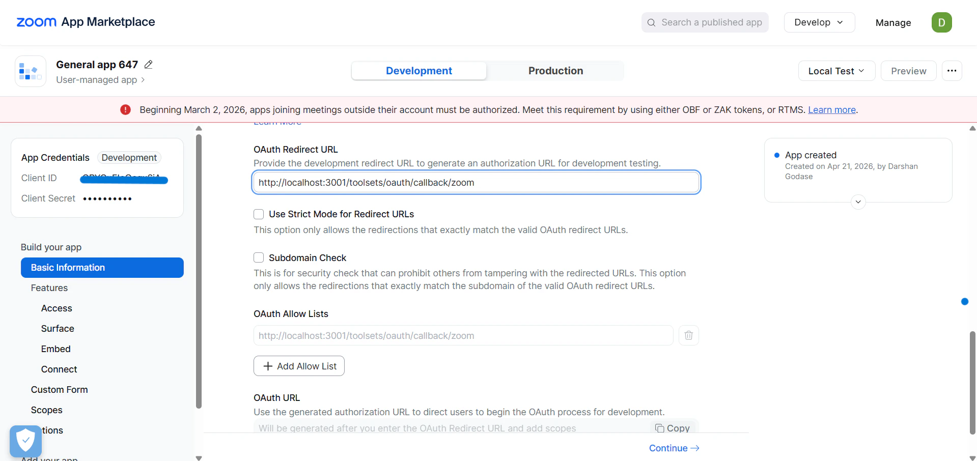Click the Search a published app box
Image resolution: width=977 pixels, height=461 pixels.
click(x=705, y=22)
